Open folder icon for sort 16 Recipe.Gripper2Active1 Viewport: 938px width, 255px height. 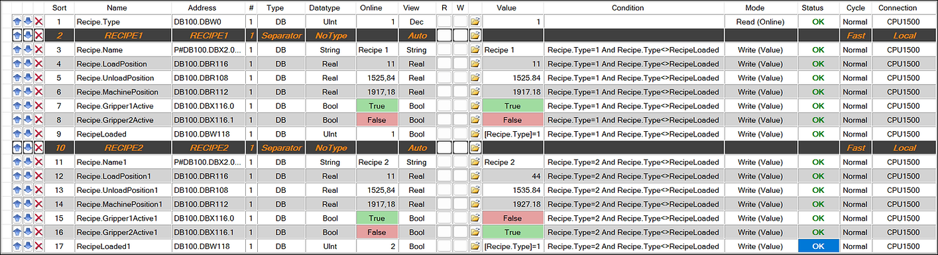click(475, 232)
